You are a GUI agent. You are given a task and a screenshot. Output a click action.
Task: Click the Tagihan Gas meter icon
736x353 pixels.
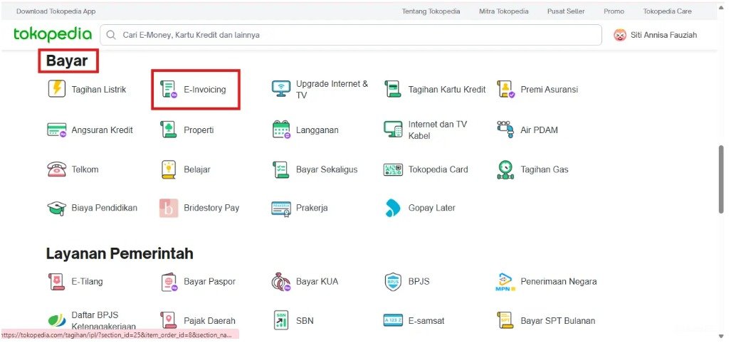tap(505, 169)
